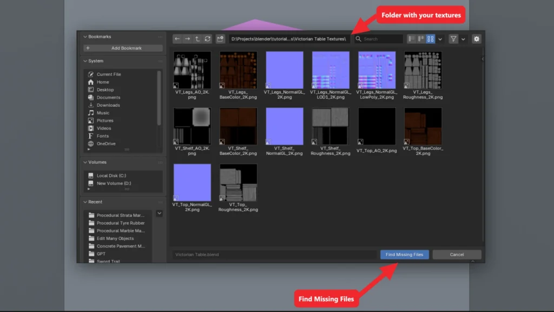The height and width of the screenshot is (312, 554).
Task: Open display settings dropdown arrow
Action: [440, 39]
